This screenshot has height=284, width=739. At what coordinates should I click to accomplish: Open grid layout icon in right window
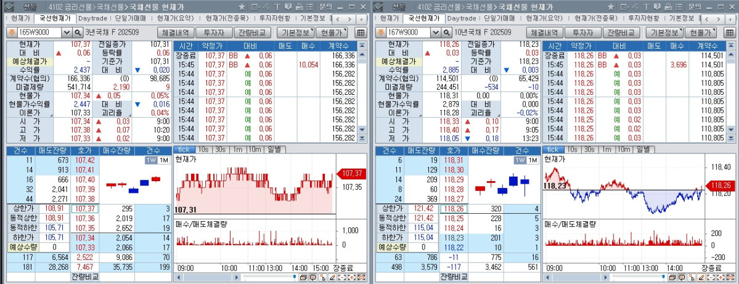point(730,33)
